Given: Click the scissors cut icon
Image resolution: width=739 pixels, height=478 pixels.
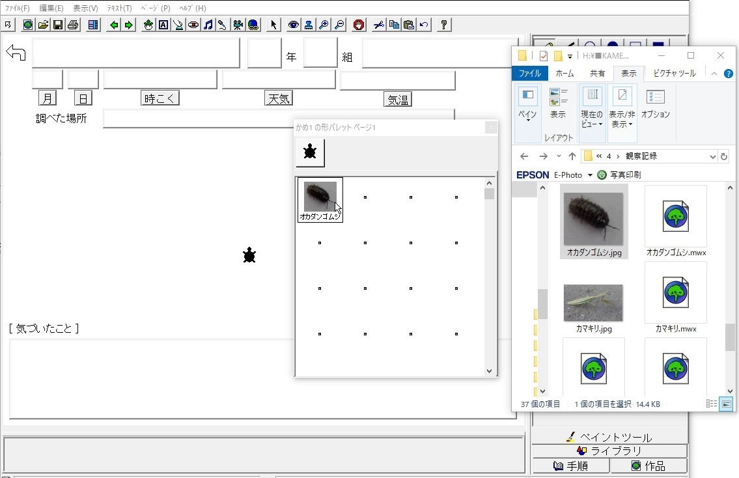Looking at the screenshot, I should tap(378, 25).
